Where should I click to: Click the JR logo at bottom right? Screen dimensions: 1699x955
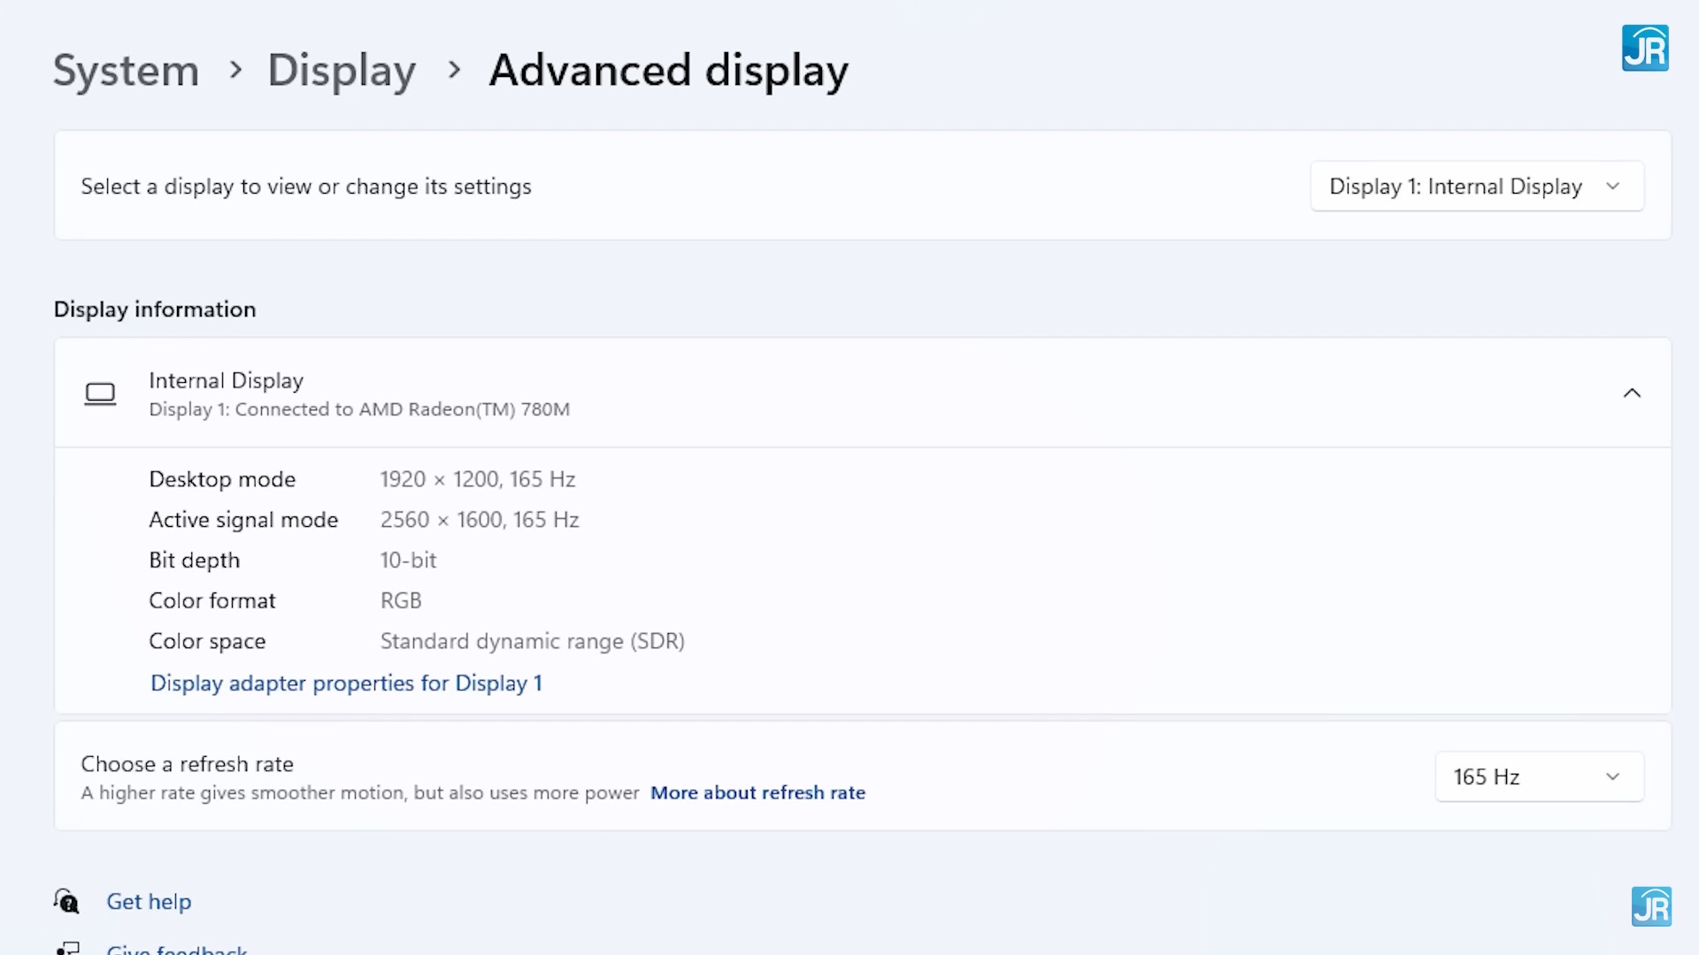click(1650, 906)
